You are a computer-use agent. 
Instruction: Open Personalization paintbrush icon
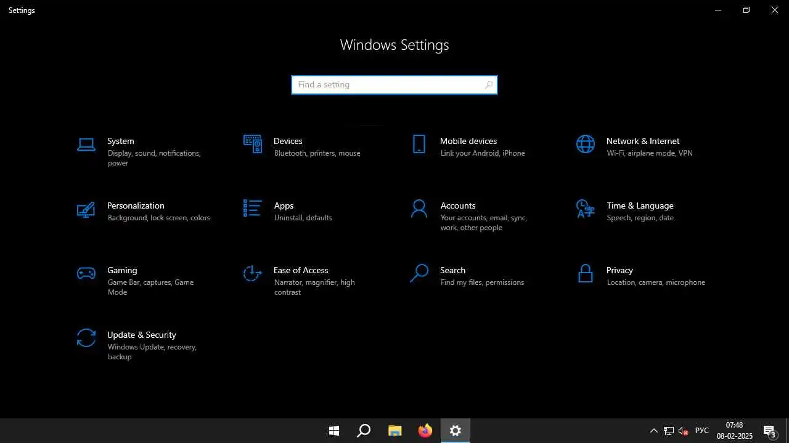tap(86, 209)
